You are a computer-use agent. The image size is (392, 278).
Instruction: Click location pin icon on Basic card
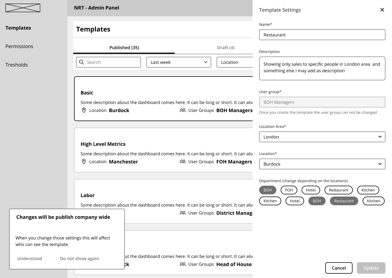click(x=84, y=110)
